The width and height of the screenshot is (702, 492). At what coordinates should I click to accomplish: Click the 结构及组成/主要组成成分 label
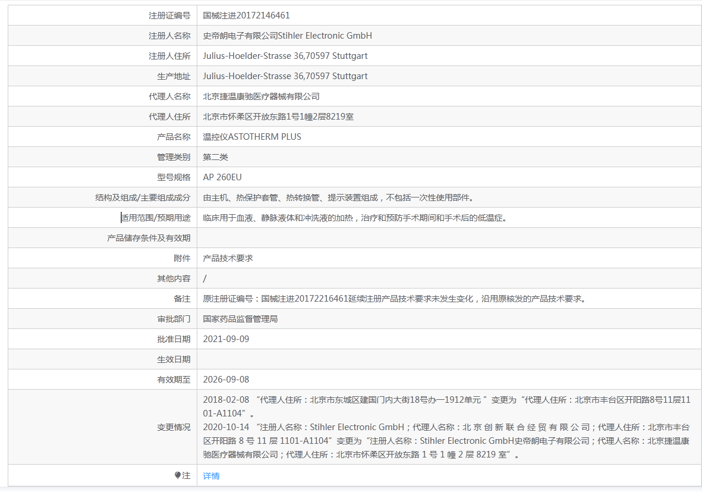point(143,198)
